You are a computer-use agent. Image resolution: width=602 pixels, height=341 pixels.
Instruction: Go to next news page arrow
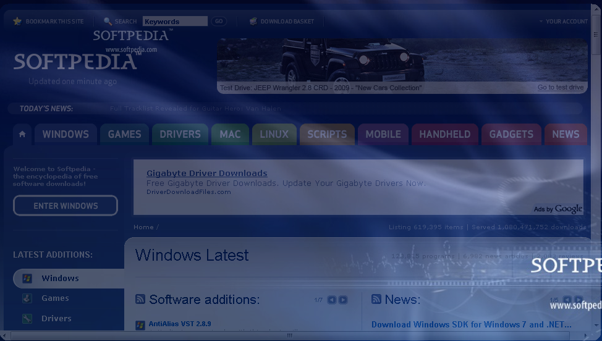(x=579, y=300)
